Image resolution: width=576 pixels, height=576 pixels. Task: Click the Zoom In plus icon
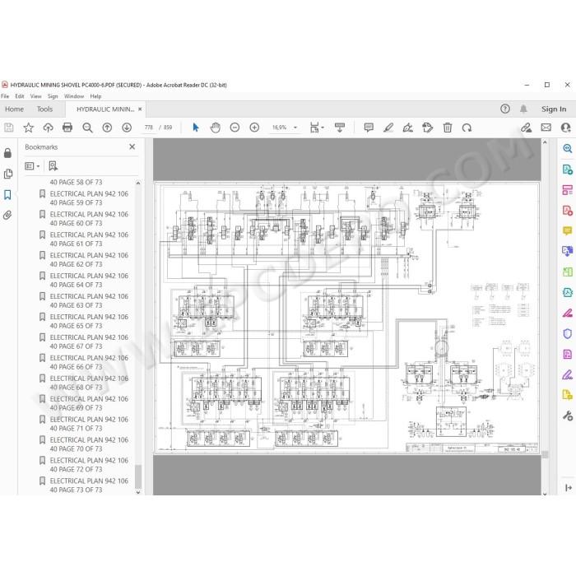click(x=254, y=128)
